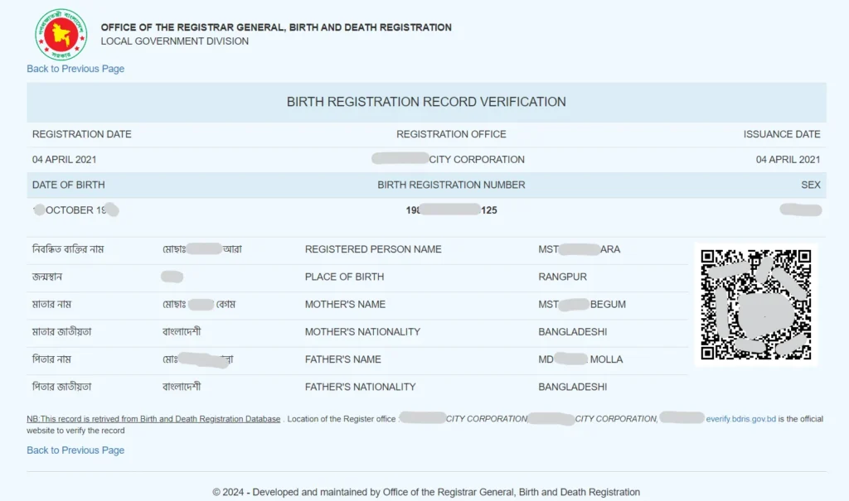Select the Local Government Division subtitle
This screenshot has width=849, height=501.
(174, 41)
